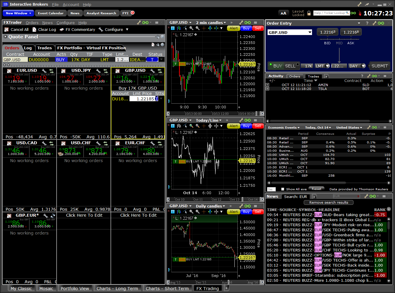Switch to the Trades tab in Activity panel
This screenshot has height=293, width=395.
tap(313, 76)
